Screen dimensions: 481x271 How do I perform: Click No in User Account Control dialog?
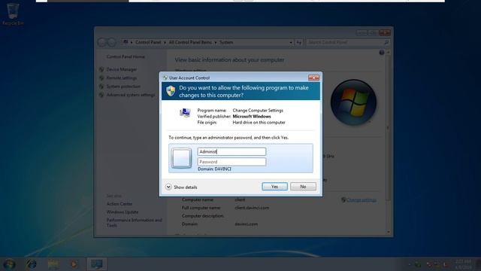303,187
